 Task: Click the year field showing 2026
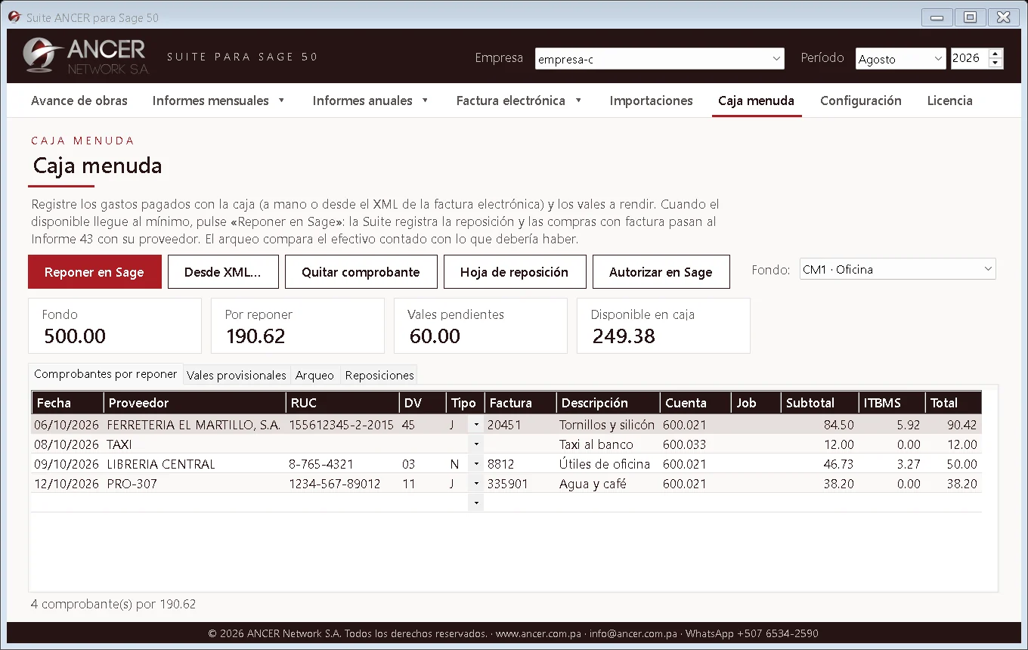coord(969,59)
